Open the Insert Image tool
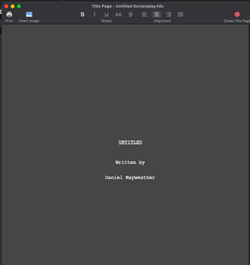 point(29,14)
